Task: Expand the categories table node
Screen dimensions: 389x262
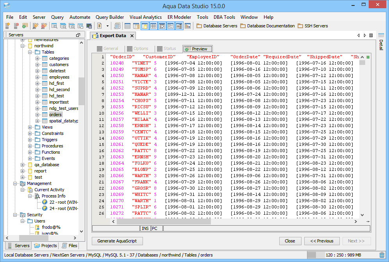Action: (x=37, y=58)
